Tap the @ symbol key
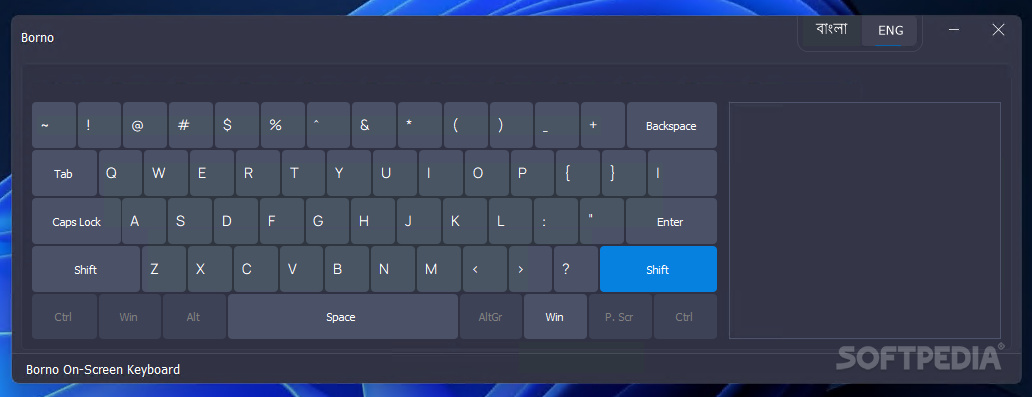 144,125
